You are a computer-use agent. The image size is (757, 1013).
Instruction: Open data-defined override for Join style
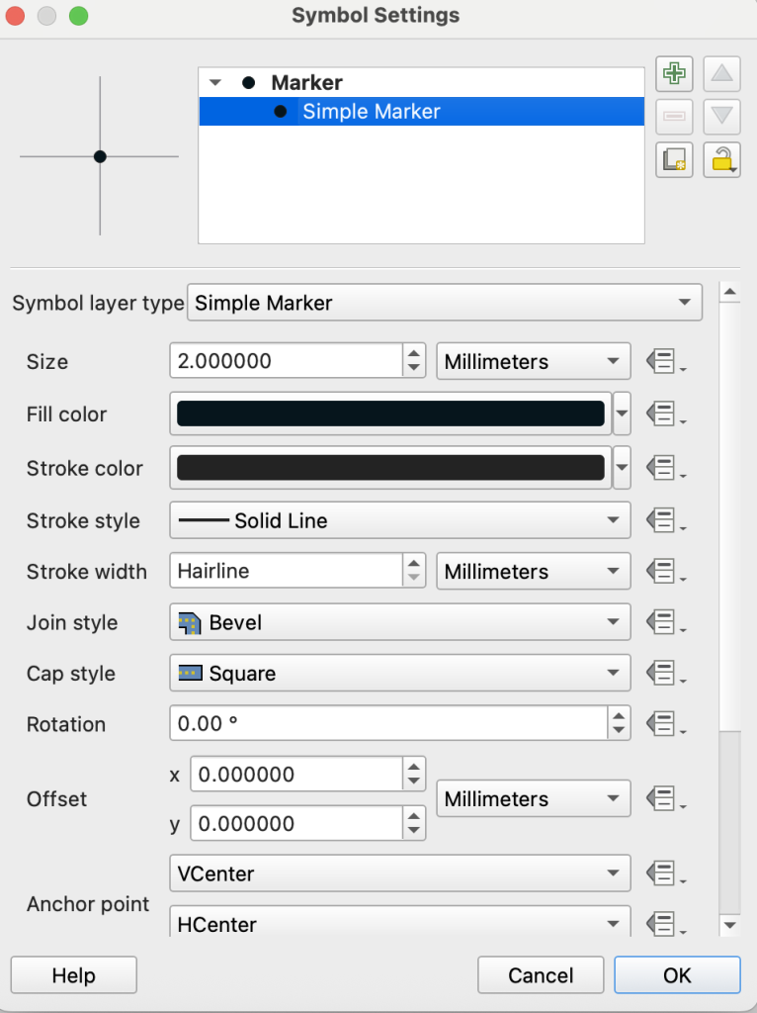point(665,623)
